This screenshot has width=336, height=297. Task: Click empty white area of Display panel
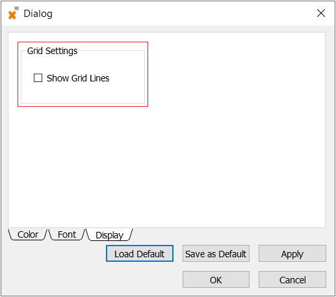(216, 141)
